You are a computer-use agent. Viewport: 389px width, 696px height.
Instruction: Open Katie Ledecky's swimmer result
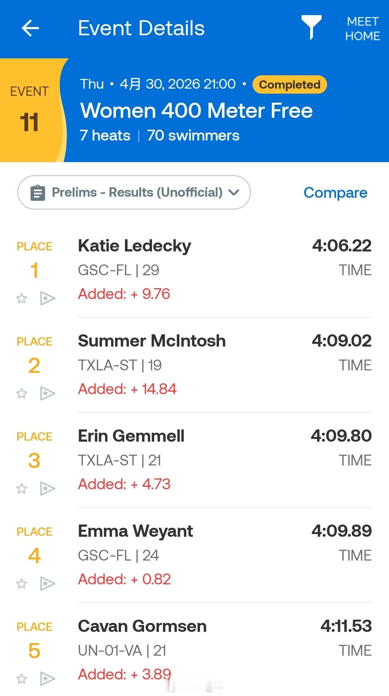click(134, 246)
